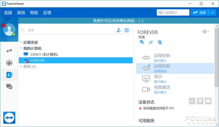Start 演示 presentation with confirmation
219x127 pixels.
[175, 79]
